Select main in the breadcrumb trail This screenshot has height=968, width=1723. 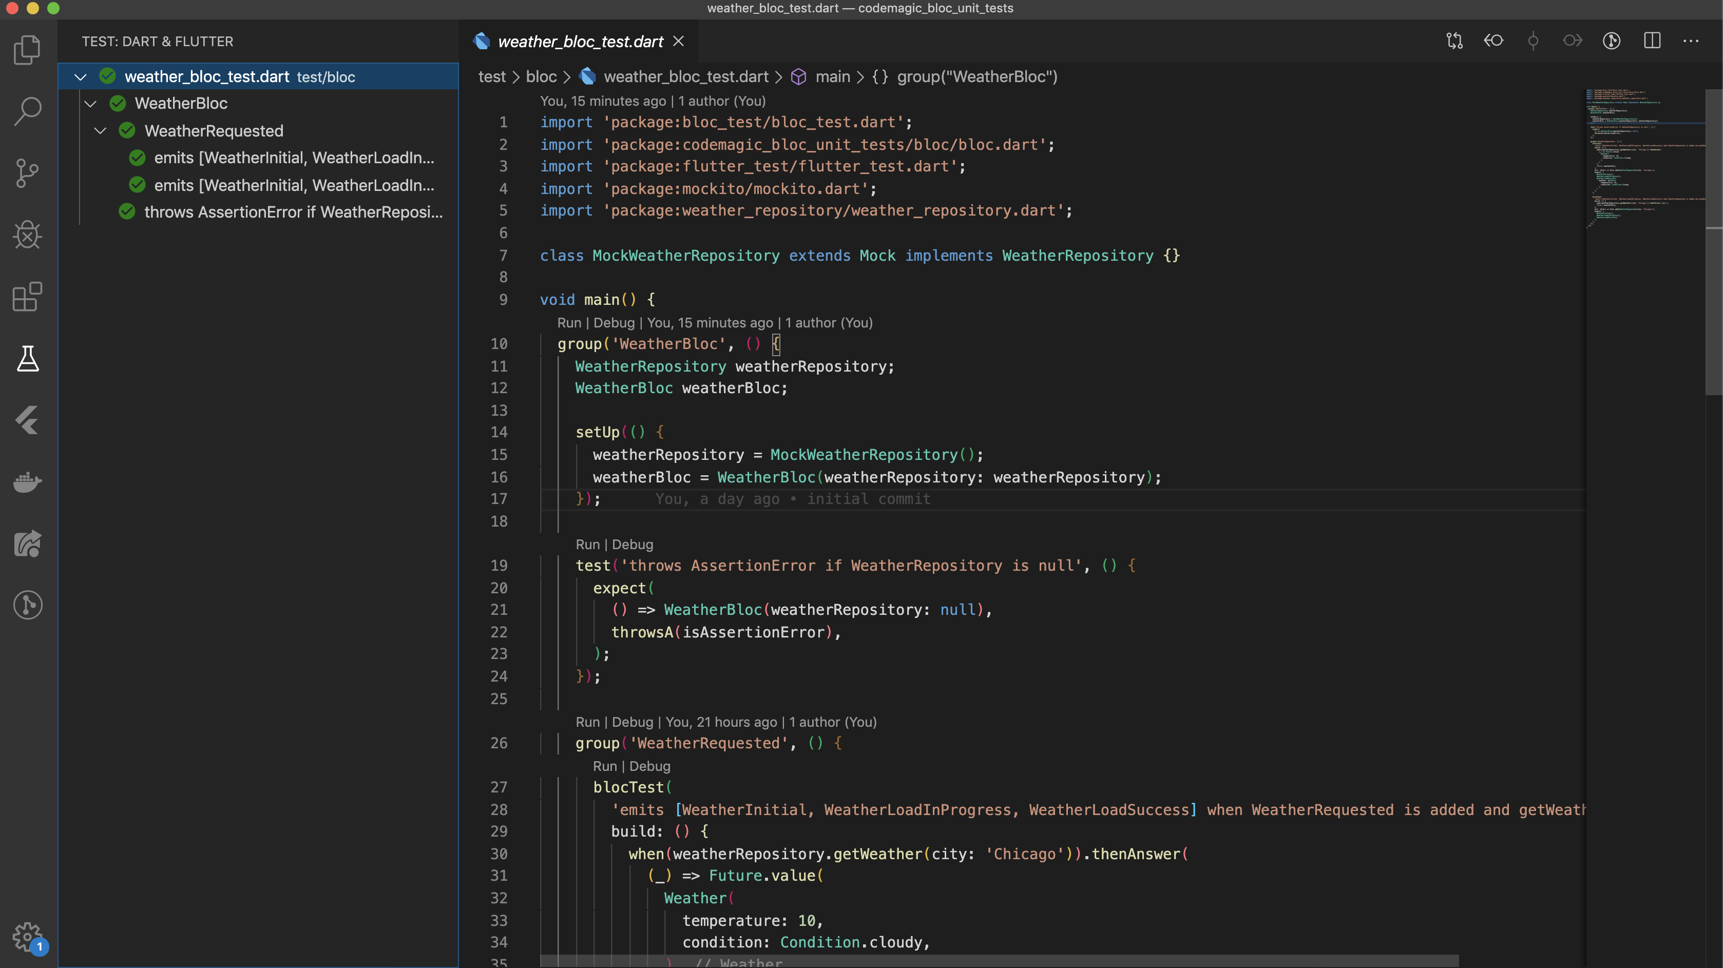[832, 76]
